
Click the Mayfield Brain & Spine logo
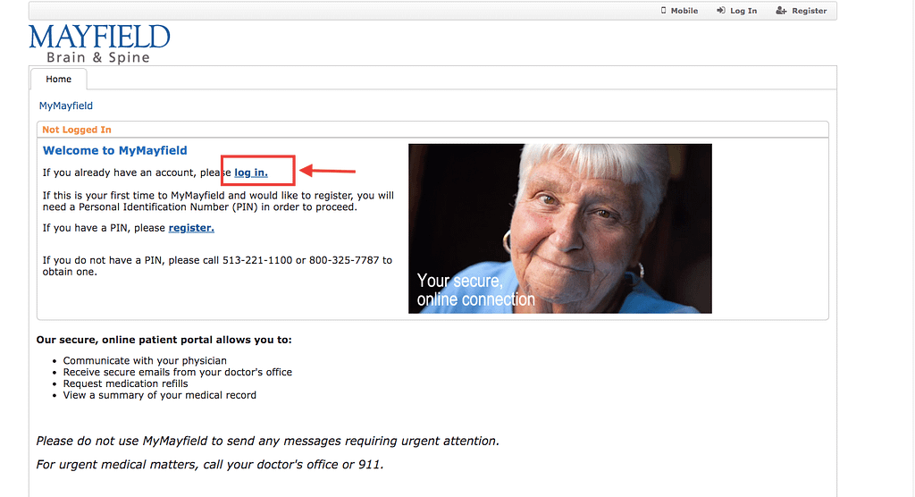click(99, 44)
